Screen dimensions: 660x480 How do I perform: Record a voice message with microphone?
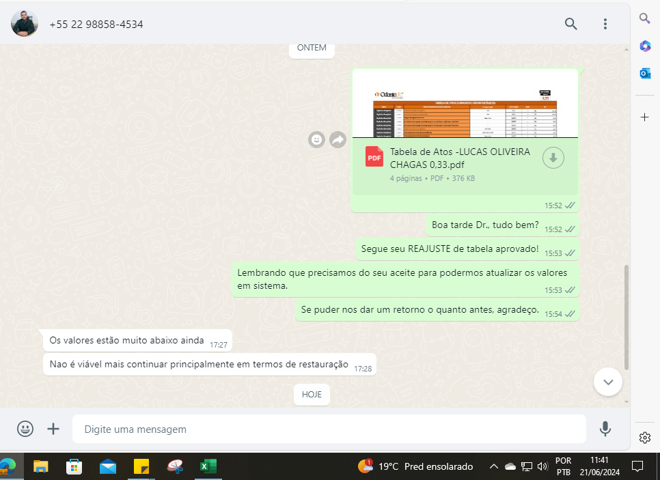point(605,429)
